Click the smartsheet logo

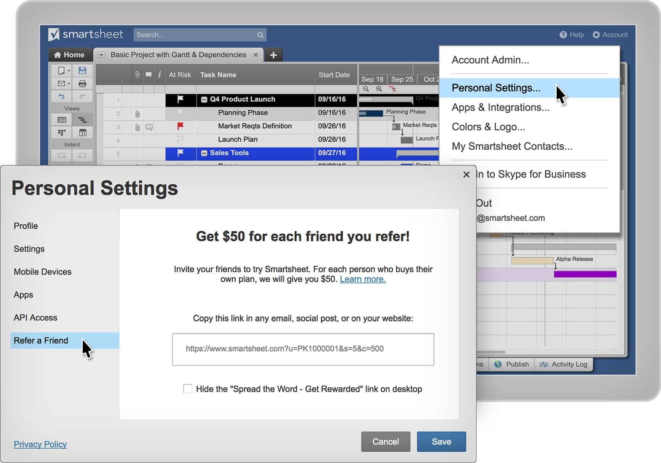[x=86, y=34]
